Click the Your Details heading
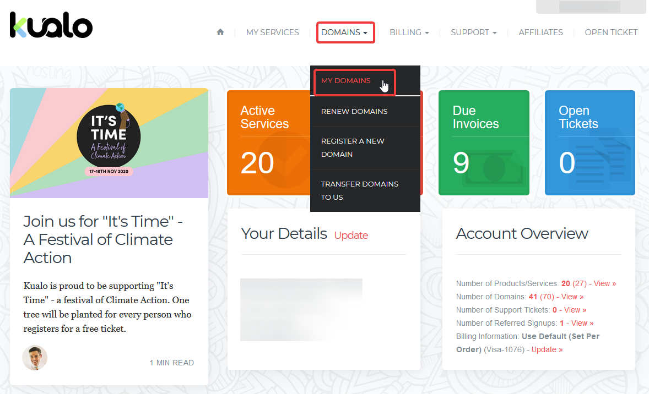This screenshot has height=394, width=649. 284,233
